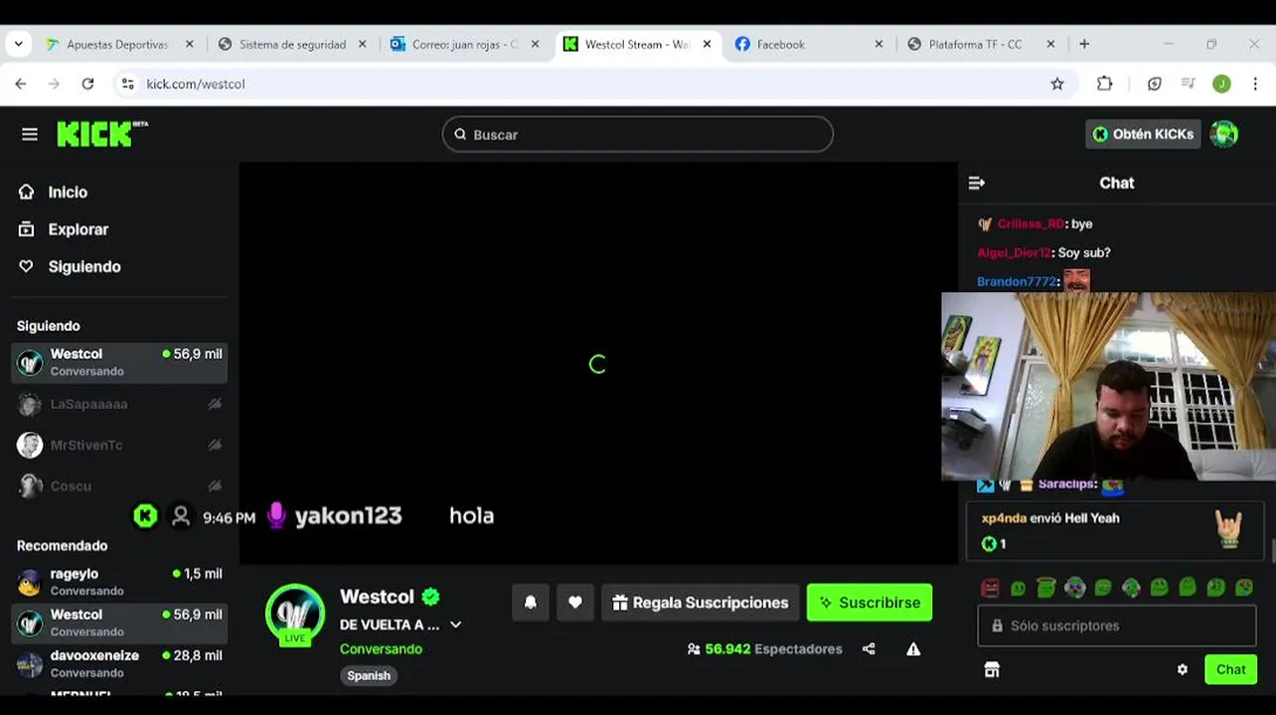Select Westcol in the Siguiendo list
Image resolution: width=1276 pixels, height=715 pixels.
tap(119, 362)
